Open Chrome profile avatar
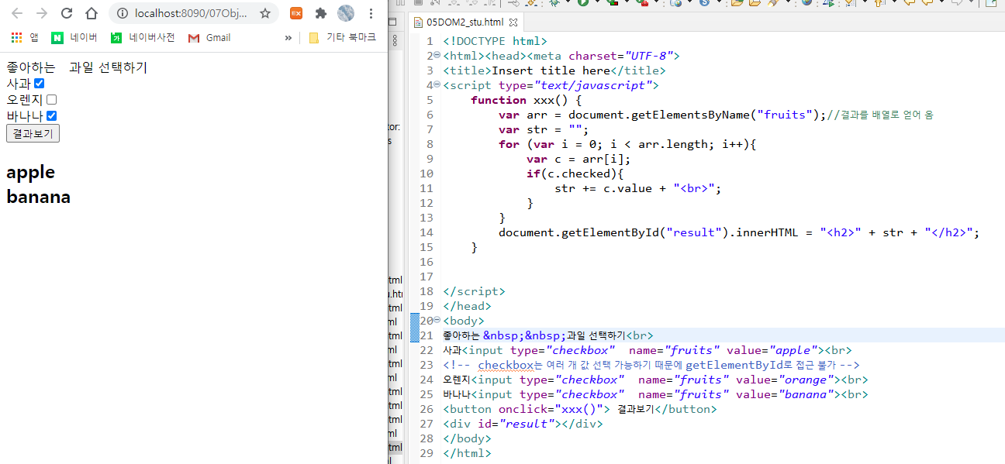 346,13
